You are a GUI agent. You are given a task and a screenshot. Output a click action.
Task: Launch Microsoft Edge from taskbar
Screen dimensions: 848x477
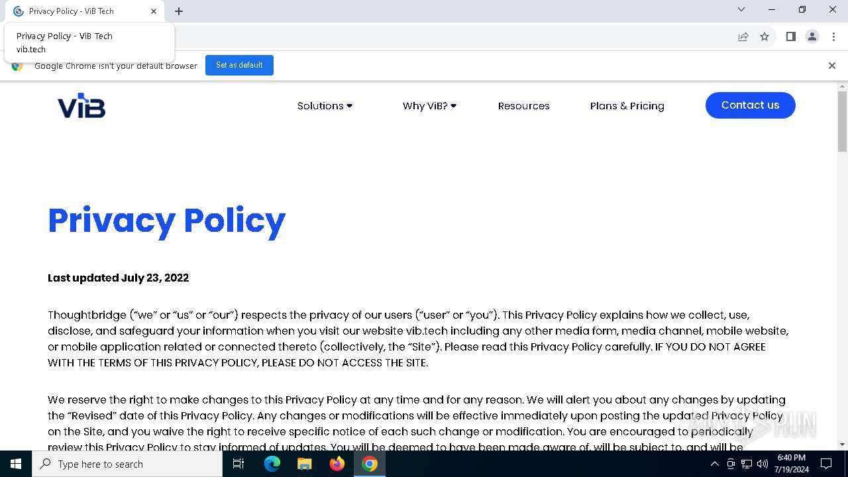[x=272, y=464]
